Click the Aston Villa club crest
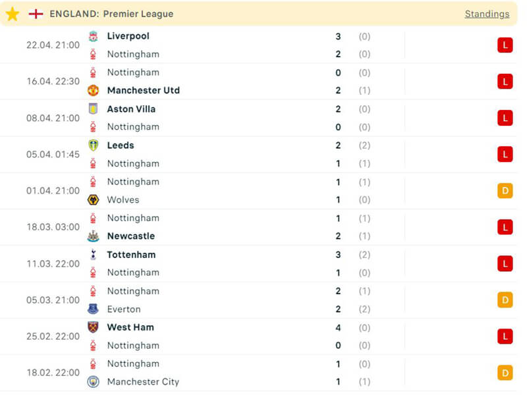Screen dimensions: 527x399 click(93, 109)
